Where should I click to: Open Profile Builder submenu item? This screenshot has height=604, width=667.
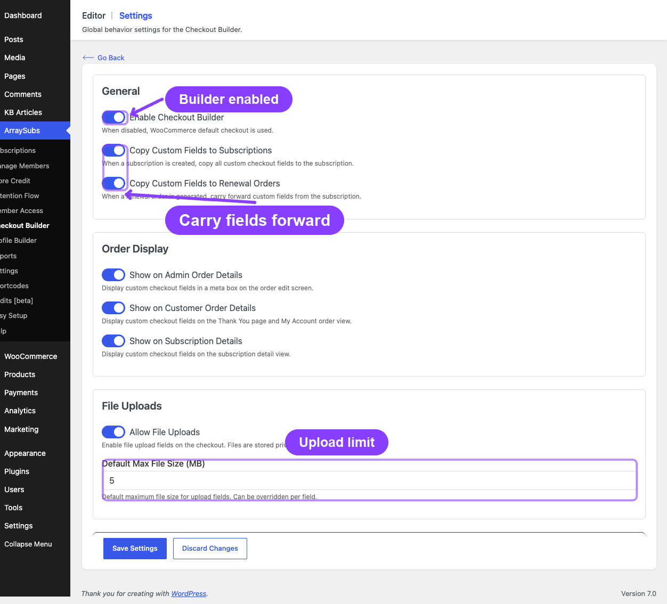point(35,240)
